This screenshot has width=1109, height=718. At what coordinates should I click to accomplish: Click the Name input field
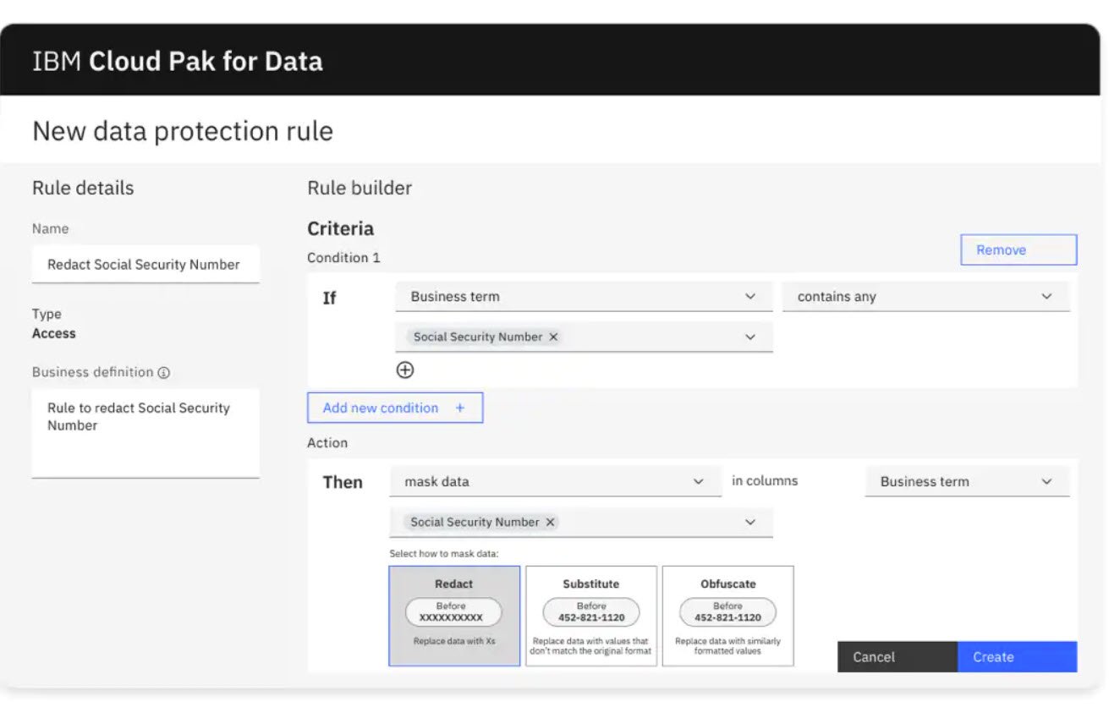[x=145, y=265]
